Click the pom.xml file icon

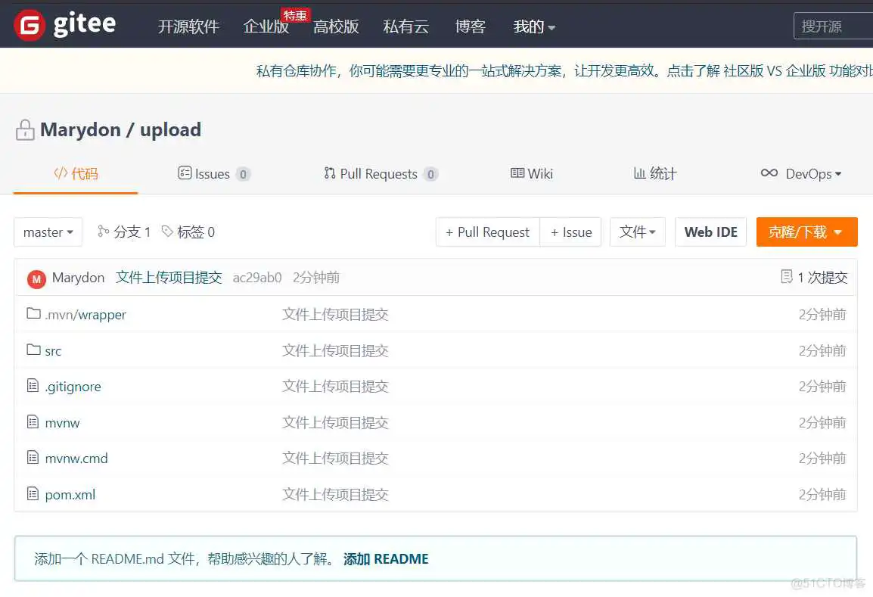(x=33, y=494)
